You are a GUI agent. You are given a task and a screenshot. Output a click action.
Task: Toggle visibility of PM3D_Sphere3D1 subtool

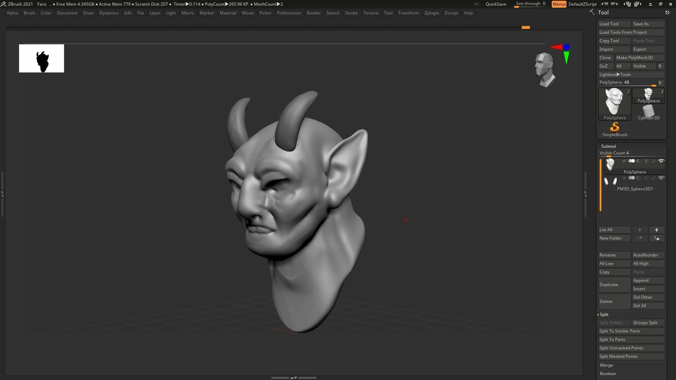click(661, 178)
